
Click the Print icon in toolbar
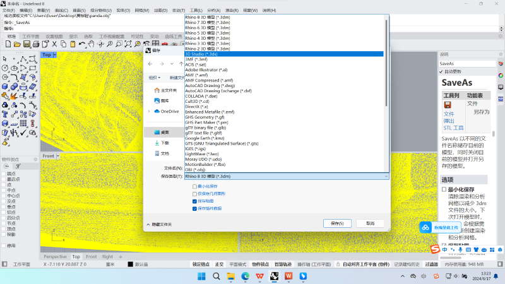(x=36, y=44)
